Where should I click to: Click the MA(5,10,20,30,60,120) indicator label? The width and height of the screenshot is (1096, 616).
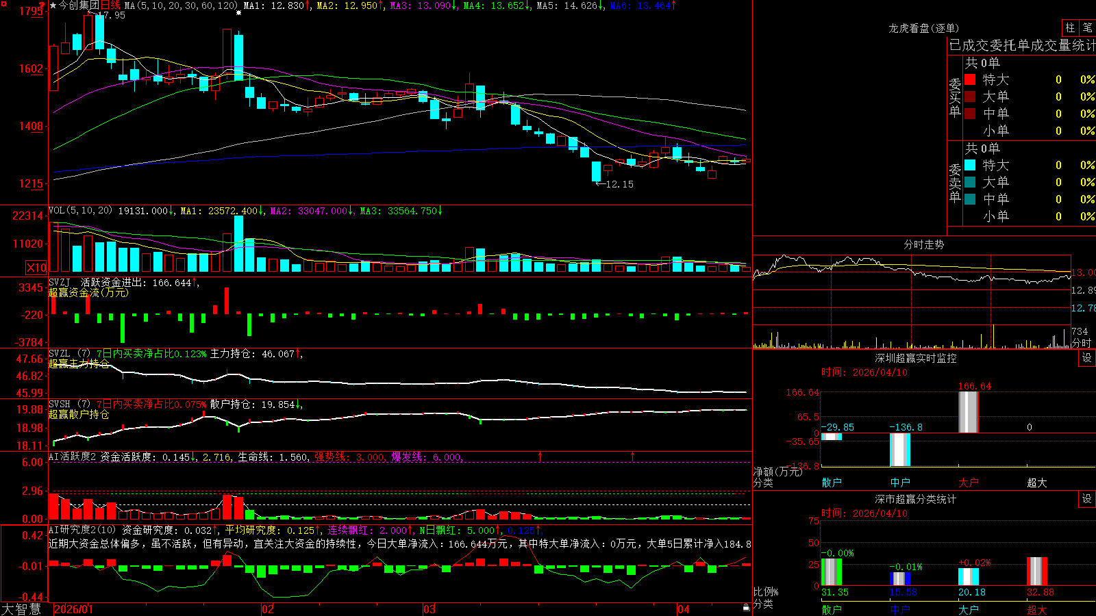pos(181,5)
